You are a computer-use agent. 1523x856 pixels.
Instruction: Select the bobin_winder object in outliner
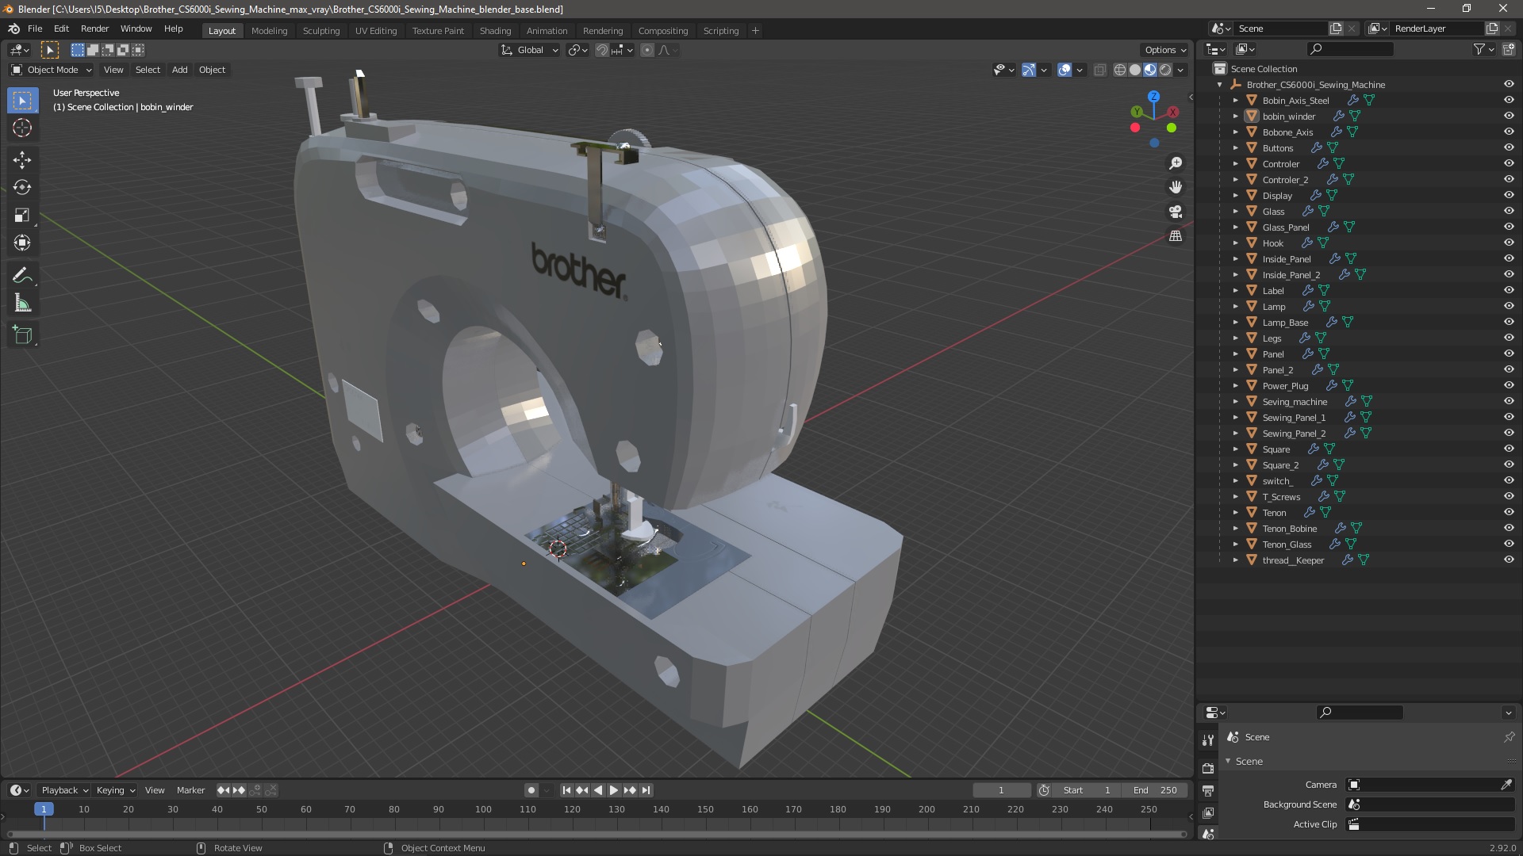pos(1289,117)
